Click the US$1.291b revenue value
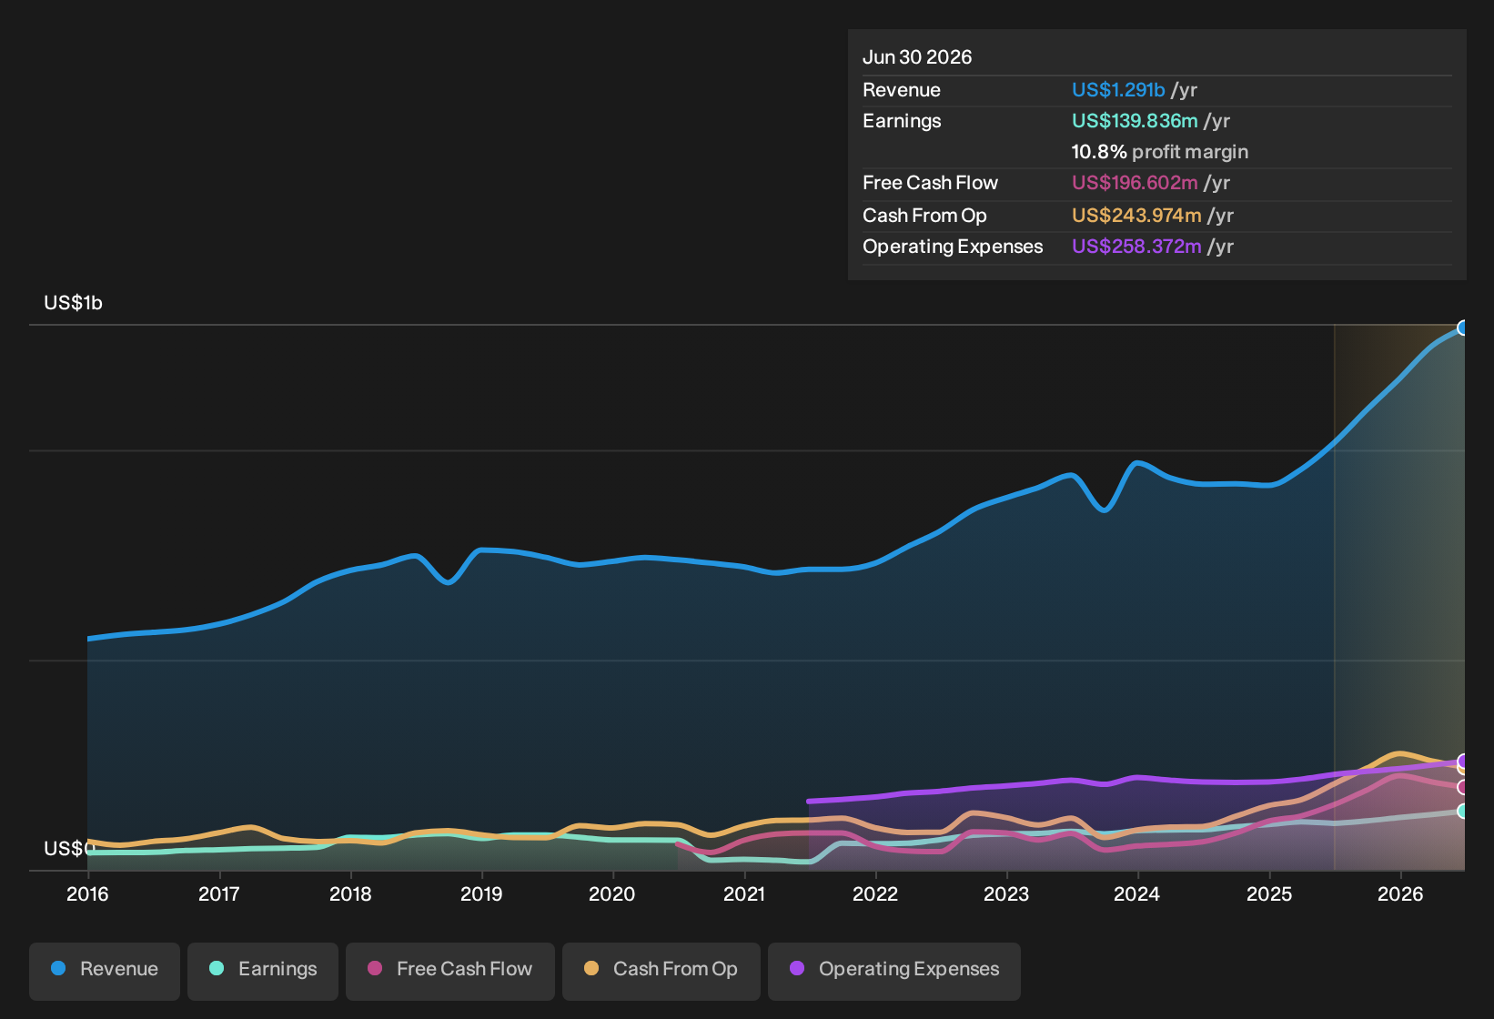 [1118, 90]
